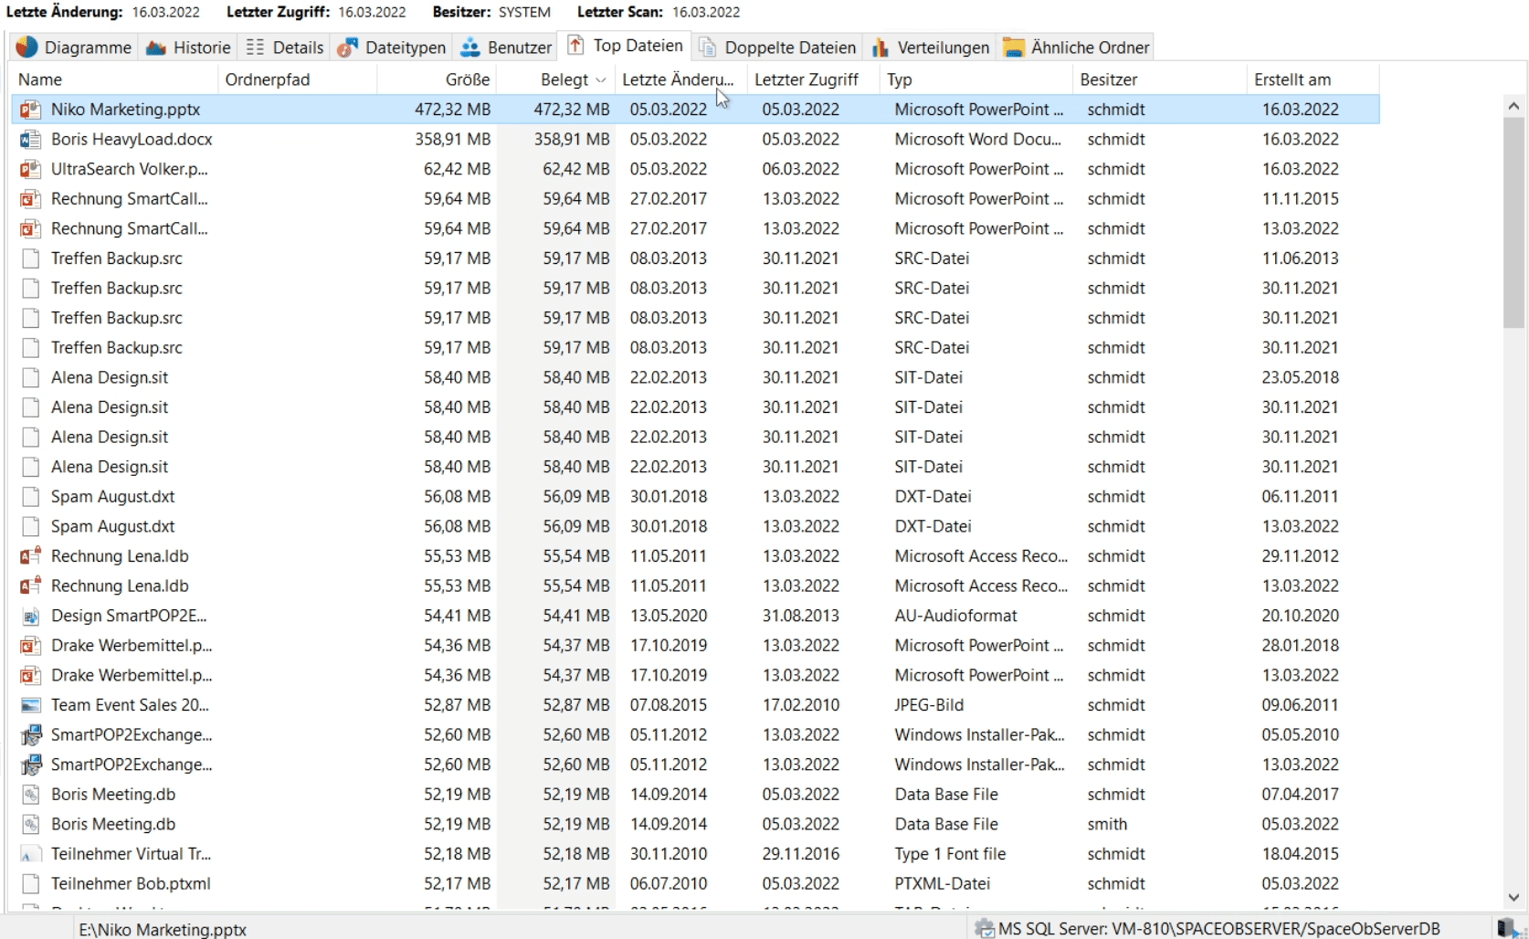Click MS SQL Server connection text in status bar
Image resolution: width=1529 pixels, height=939 pixels.
click(1219, 929)
